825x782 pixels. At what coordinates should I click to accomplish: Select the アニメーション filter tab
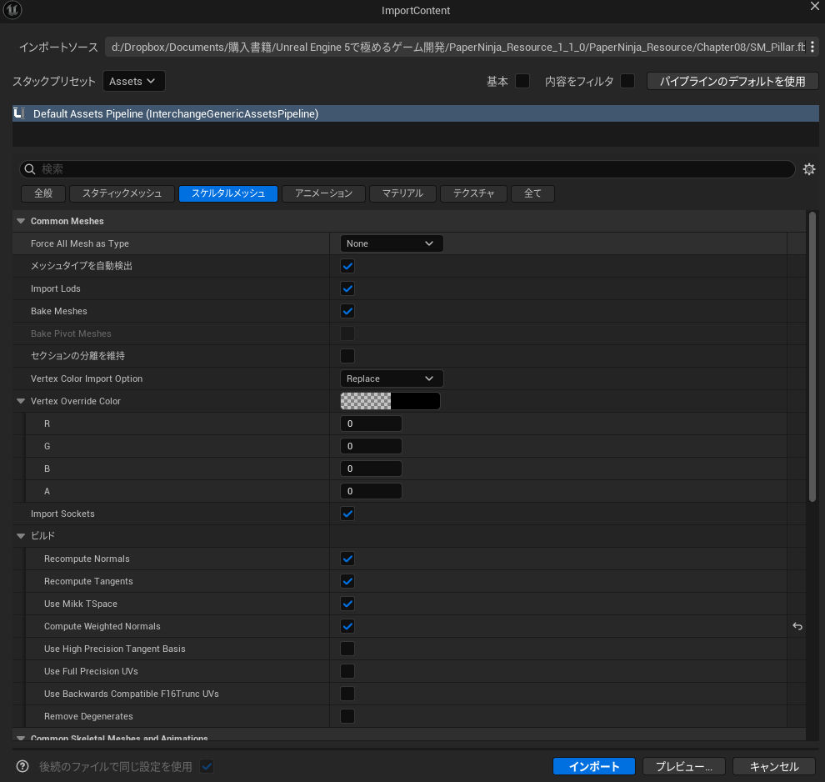(323, 193)
